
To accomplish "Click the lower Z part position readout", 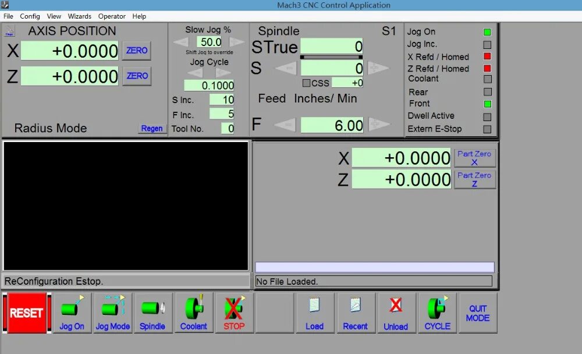I will pyautogui.click(x=401, y=179).
